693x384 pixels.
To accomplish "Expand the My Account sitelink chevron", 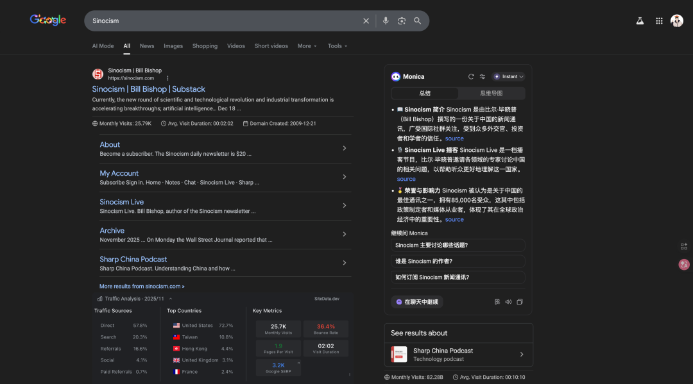I will (x=345, y=177).
